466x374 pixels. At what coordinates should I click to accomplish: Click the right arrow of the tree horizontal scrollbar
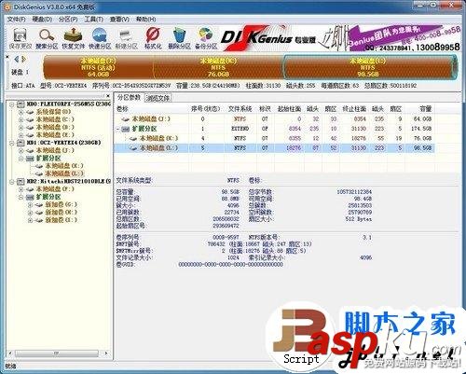(106, 353)
